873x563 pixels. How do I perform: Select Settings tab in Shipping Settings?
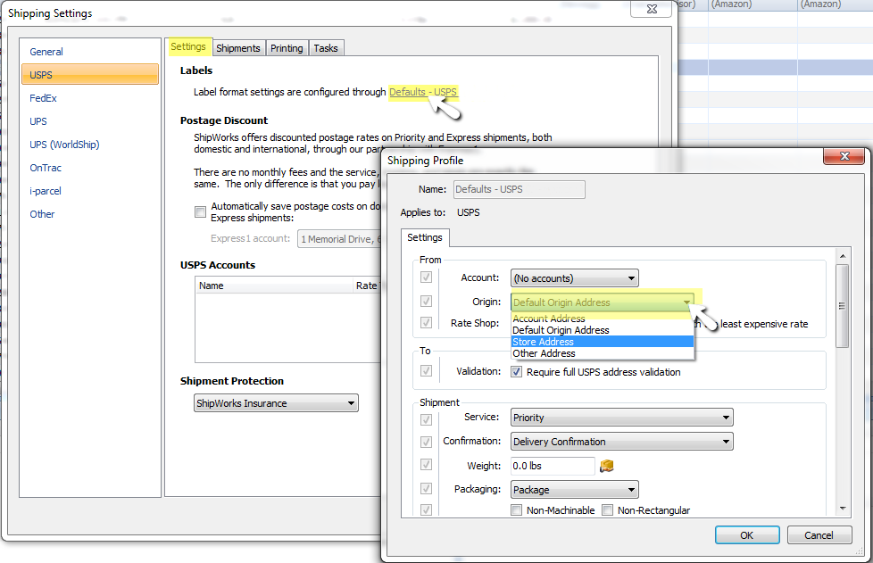(188, 46)
